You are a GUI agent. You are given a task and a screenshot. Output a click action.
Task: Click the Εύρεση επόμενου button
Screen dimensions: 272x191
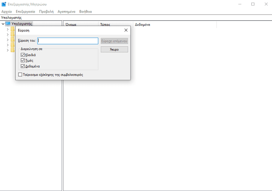tap(114, 41)
